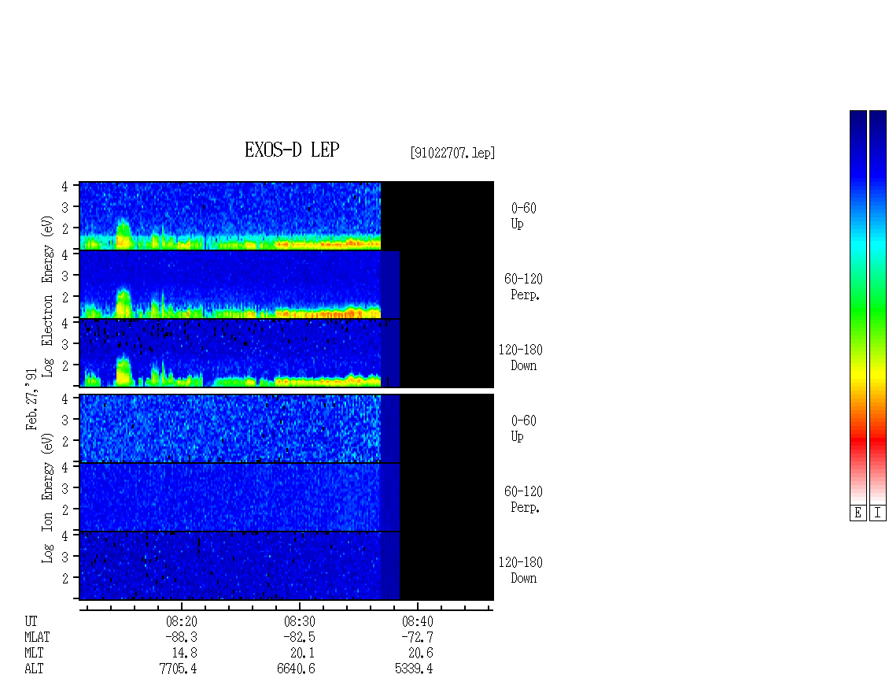Click the Log Electron Energy (eV) axis label
The width and height of the screenshot is (889, 689).
pyautogui.click(x=47, y=296)
